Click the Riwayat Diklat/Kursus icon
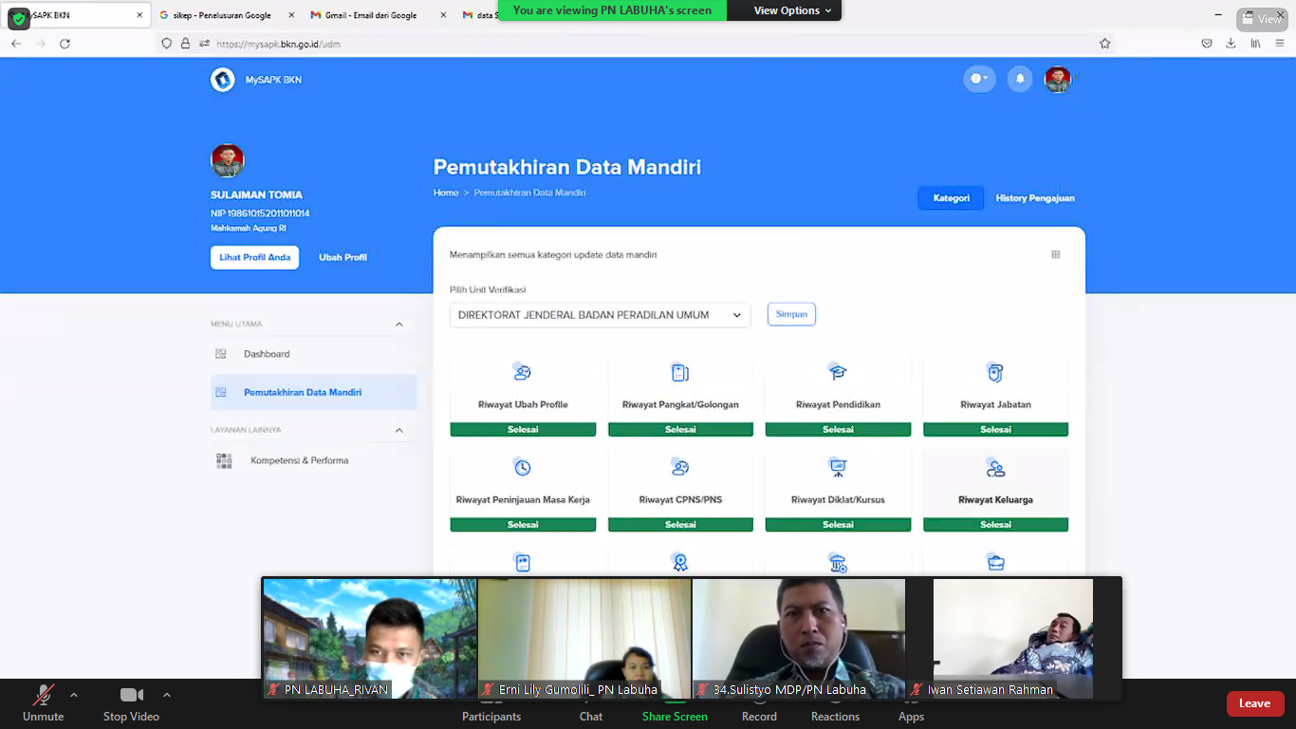The image size is (1296, 729). (x=837, y=467)
